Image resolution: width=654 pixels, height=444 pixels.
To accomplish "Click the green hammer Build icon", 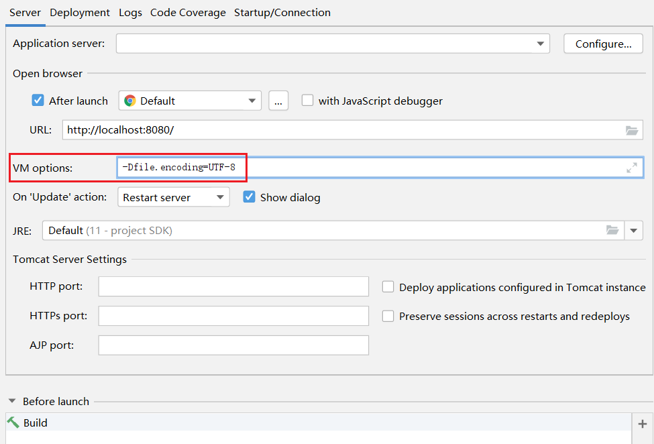I will click(13, 423).
